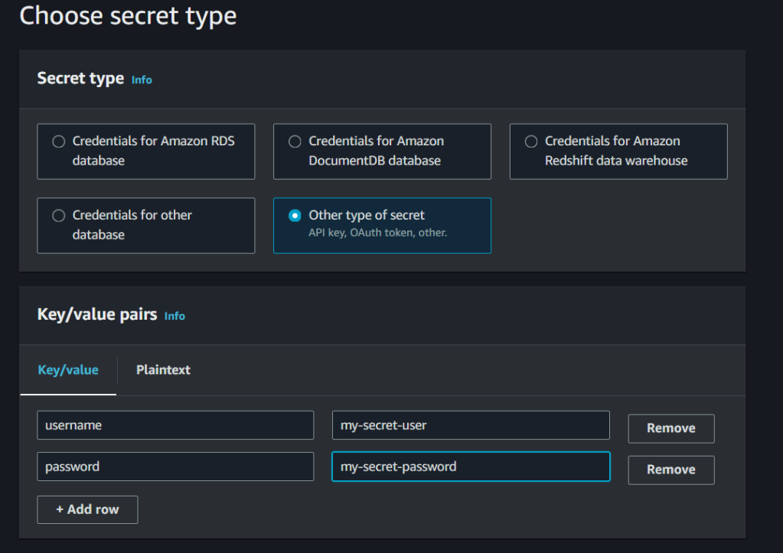Click the Other type of secret card

(x=382, y=226)
